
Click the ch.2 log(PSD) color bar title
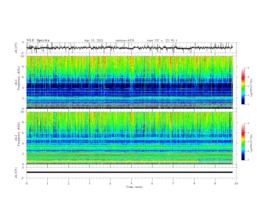click(x=252, y=143)
